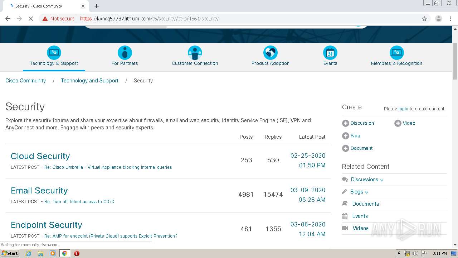
Task: Click login link to create content
Action: [x=403, y=109]
